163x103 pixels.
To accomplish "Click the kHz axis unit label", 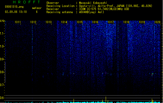I will [2, 21].
